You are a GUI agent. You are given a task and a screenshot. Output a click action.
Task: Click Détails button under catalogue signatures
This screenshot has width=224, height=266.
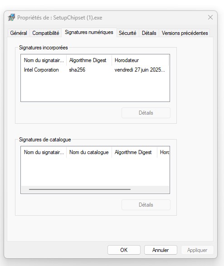tap(146, 205)
